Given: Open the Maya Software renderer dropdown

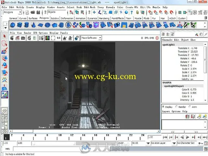Looking at the screenshot, I should [91, 38].
